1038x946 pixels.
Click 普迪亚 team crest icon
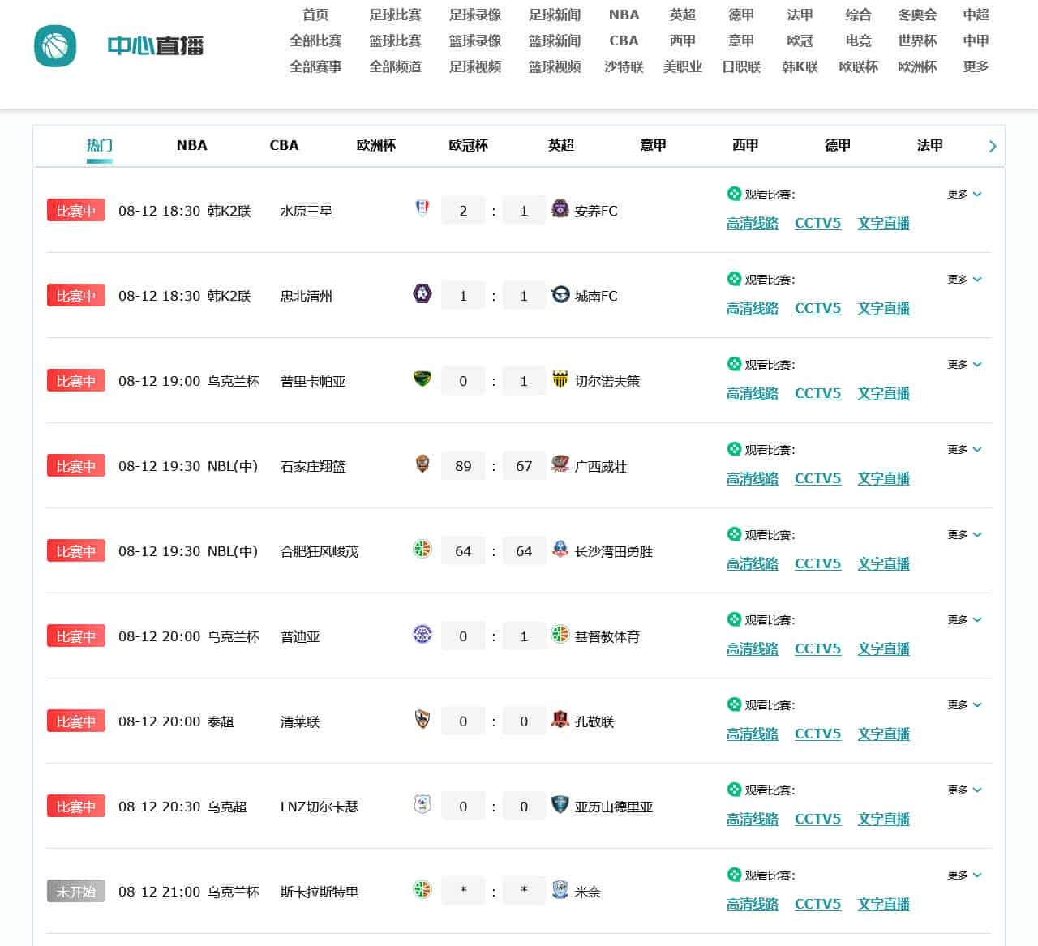pos(422,634)
